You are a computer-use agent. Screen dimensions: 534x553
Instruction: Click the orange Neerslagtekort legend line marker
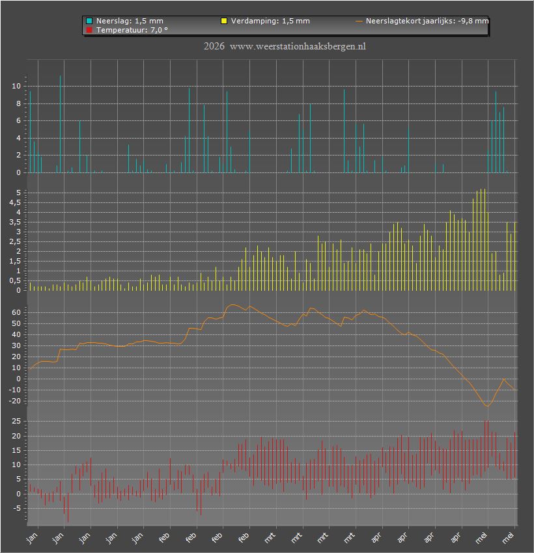point(359,21)
